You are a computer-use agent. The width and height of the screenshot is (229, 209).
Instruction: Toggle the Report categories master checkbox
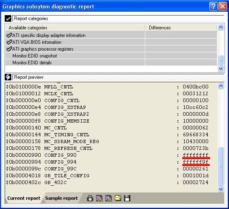click(8, 18)
